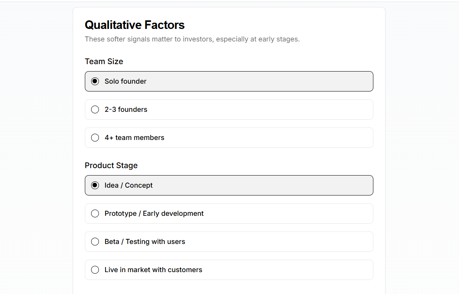This screenshot has width=459, height=294.
Task: Click the "Idea / Concept" label text
Action: tap(129, 185)
